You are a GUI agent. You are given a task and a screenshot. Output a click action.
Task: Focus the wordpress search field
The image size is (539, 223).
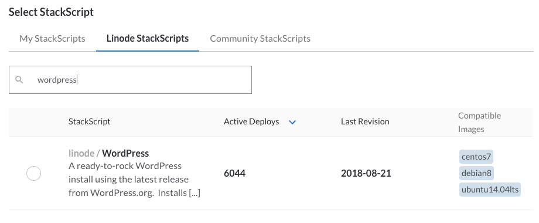click(130, 80)
